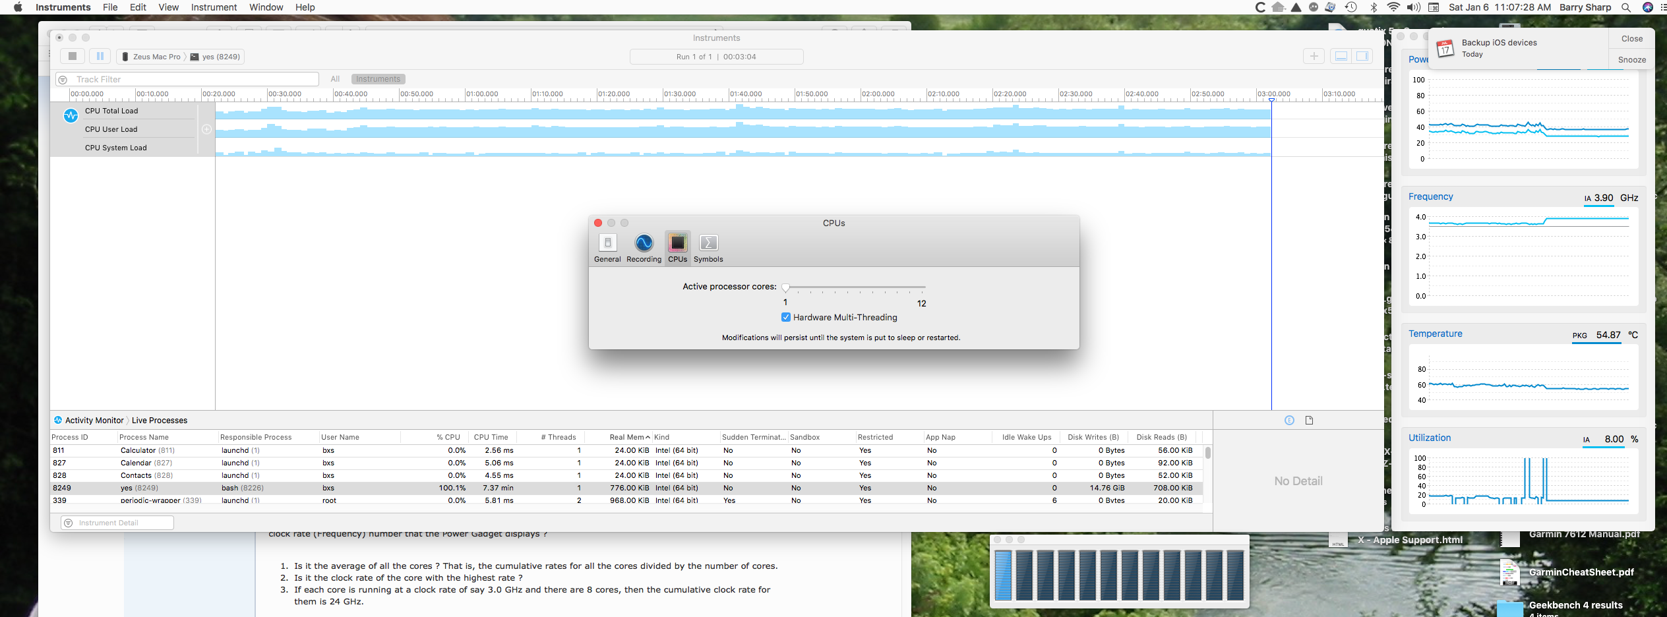Screen dimensions: 1667x617
Task: Show the run info document inspector icon
Action: [1309, 420]
